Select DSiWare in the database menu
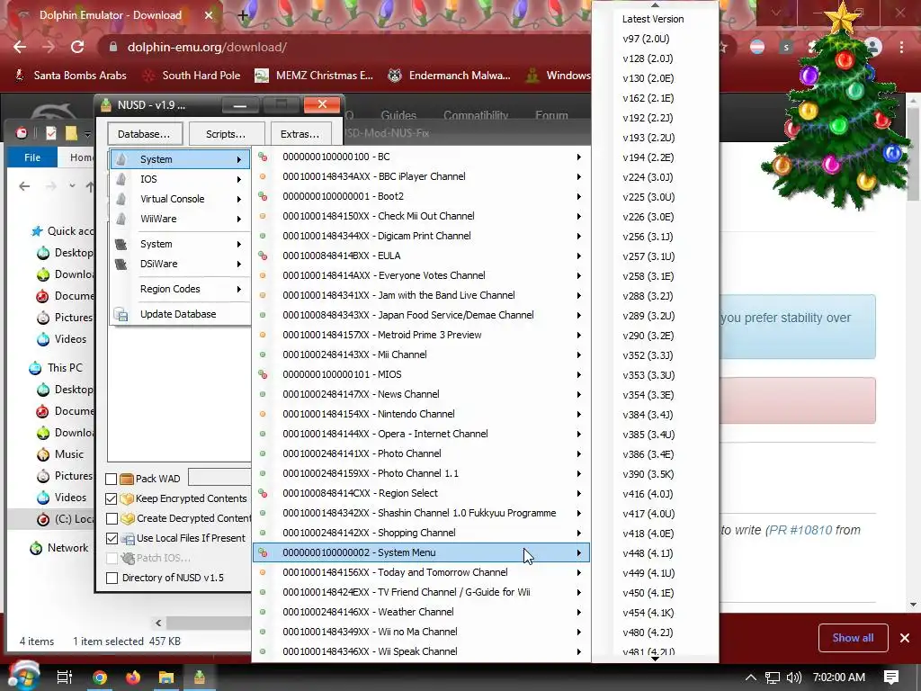This screenshot has height=691, width=921. click(x=180, y=264)
